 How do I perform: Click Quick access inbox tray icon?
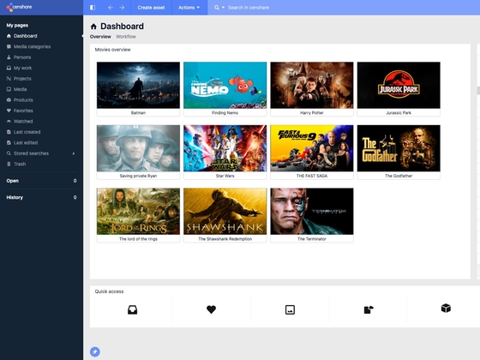132,309
